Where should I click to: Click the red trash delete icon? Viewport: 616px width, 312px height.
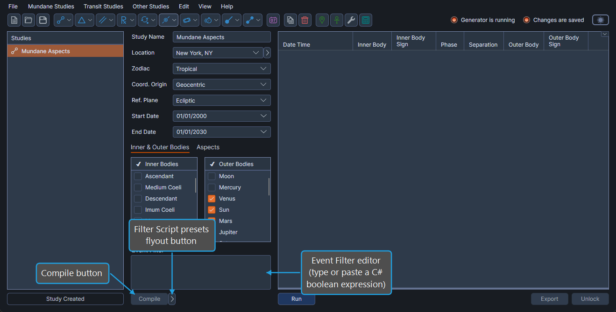(305, 20)
